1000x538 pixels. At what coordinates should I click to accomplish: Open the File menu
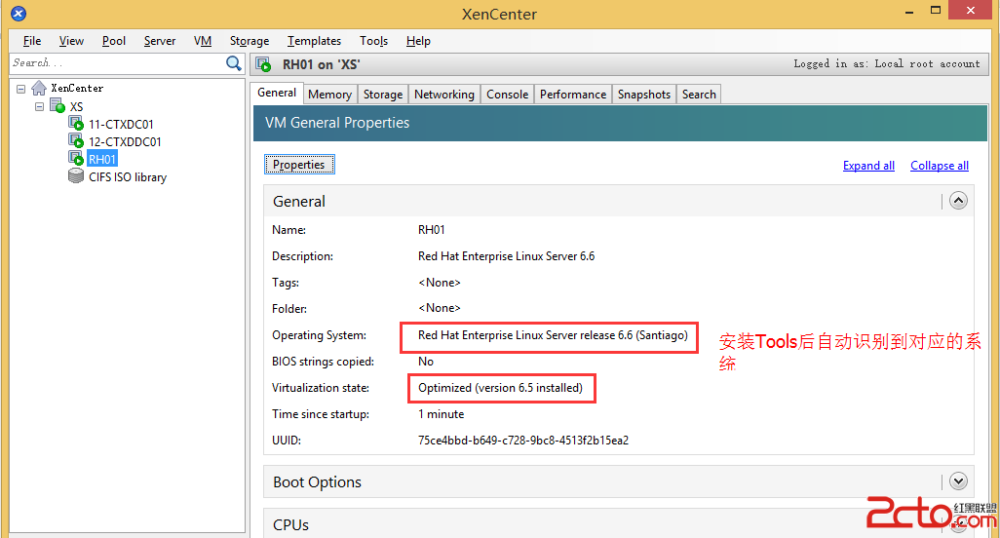point(32,41)
